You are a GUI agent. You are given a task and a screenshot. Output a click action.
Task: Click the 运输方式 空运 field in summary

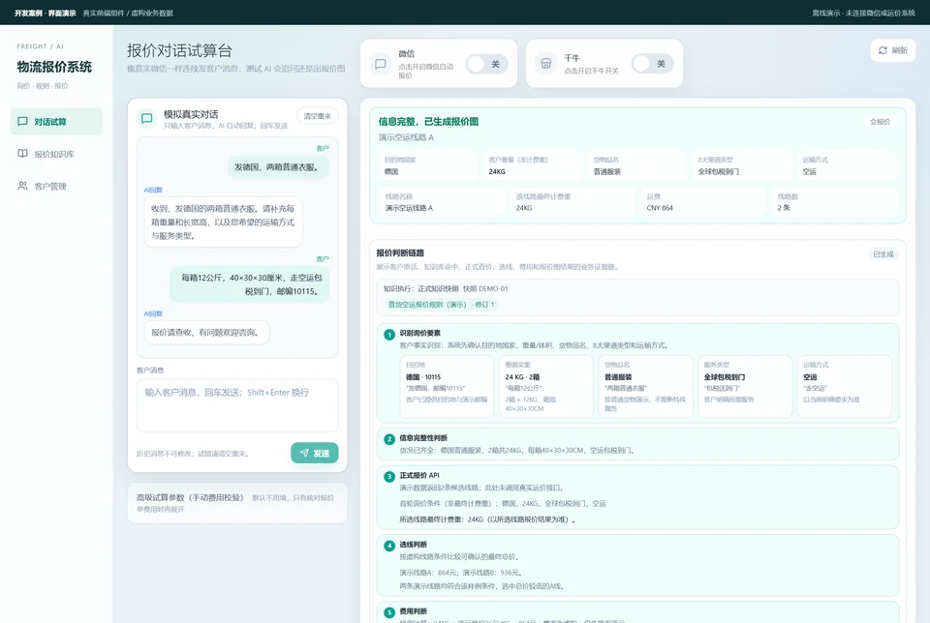click(847, 165)
